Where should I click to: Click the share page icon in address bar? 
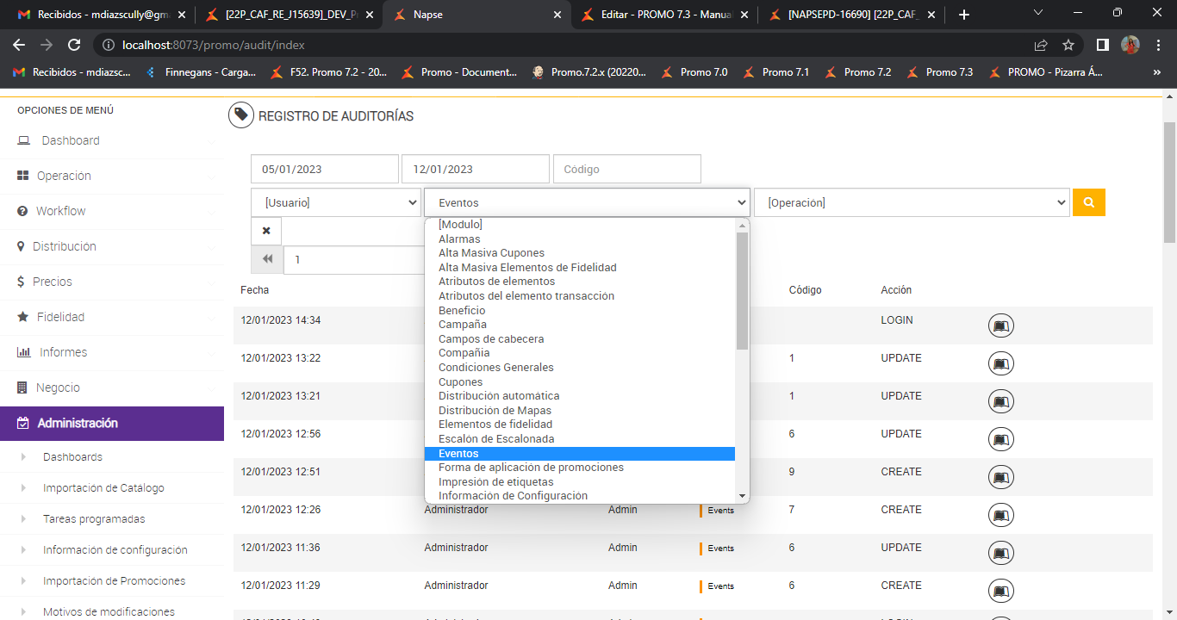pos(1041,45)
